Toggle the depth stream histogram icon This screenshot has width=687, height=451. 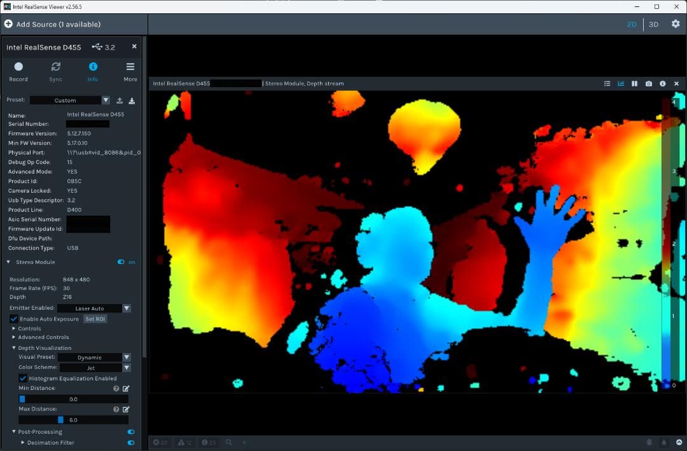[x=620, y=84]
